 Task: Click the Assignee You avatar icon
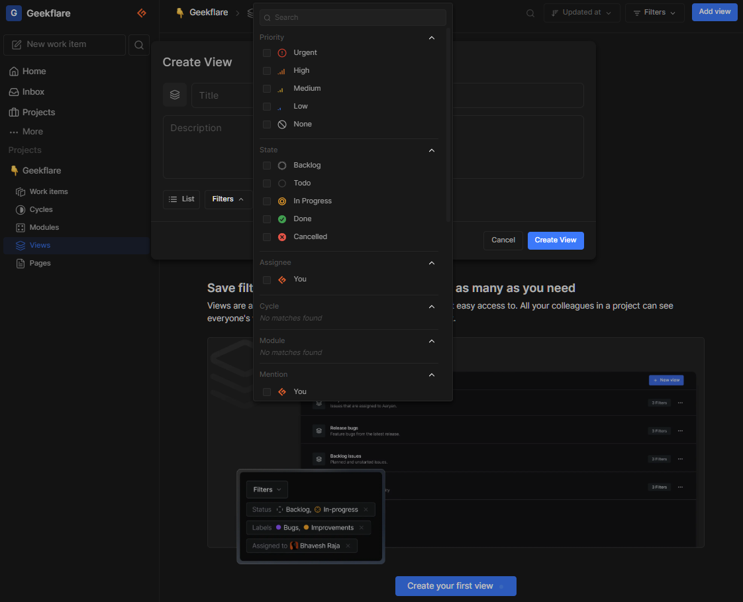[282, 279]
